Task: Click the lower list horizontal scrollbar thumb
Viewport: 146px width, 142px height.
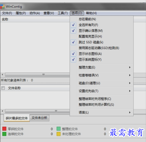Action: [x=37, y=111]
